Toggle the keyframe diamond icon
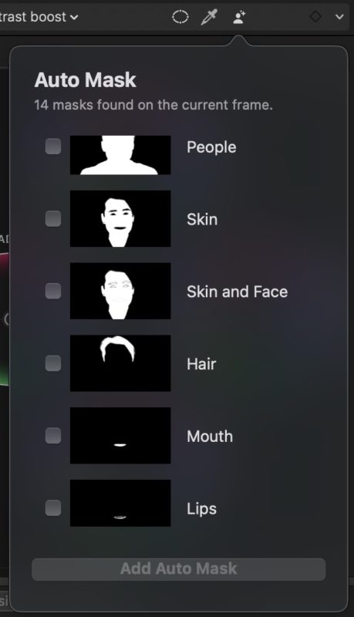 (315, 16)
